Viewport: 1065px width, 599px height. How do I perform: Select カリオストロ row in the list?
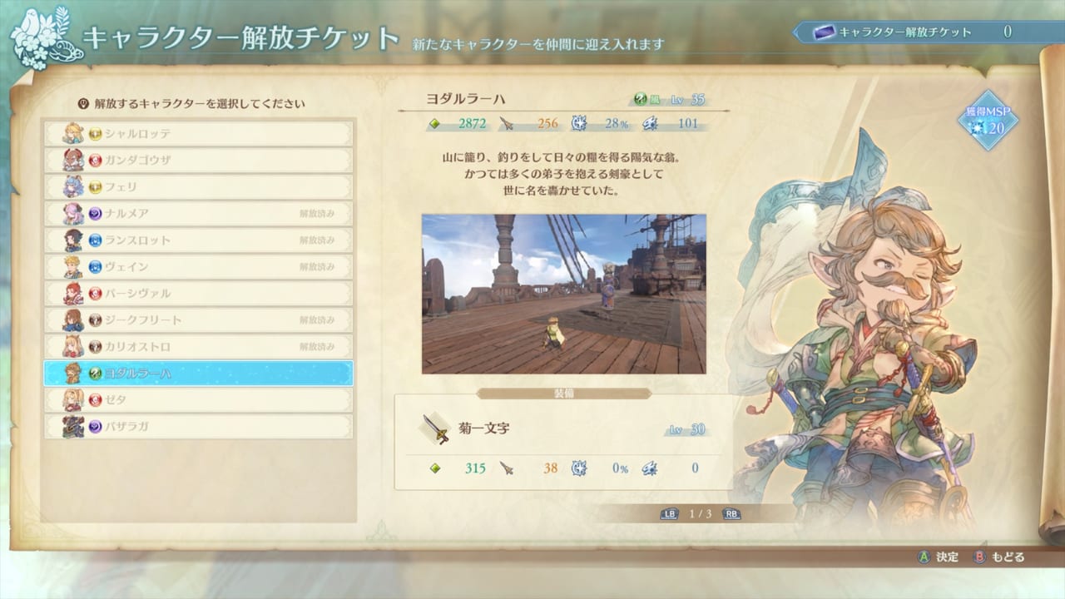pyautogui.click(x=198, y=346)
